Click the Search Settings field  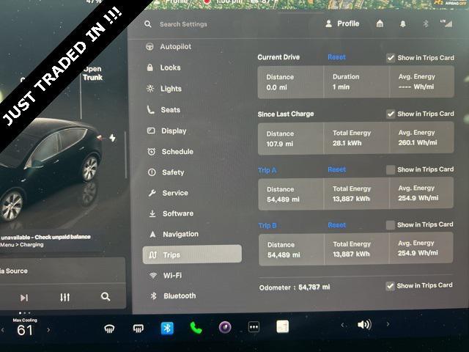(x=183, y=24)
